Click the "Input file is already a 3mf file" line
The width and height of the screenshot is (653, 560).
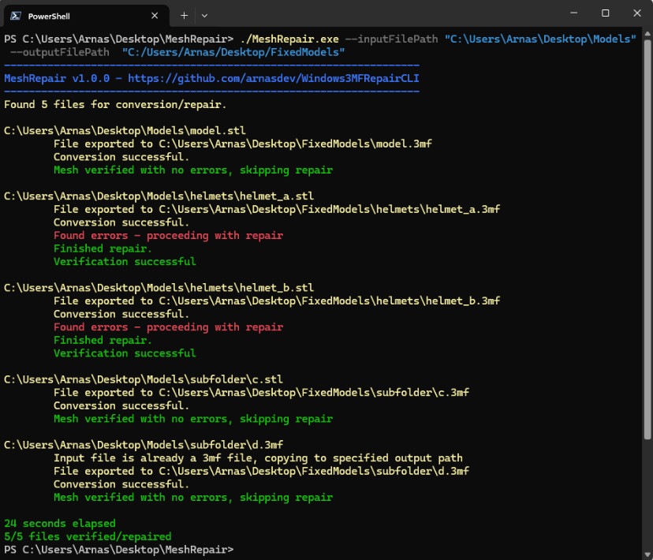point(258,458)
